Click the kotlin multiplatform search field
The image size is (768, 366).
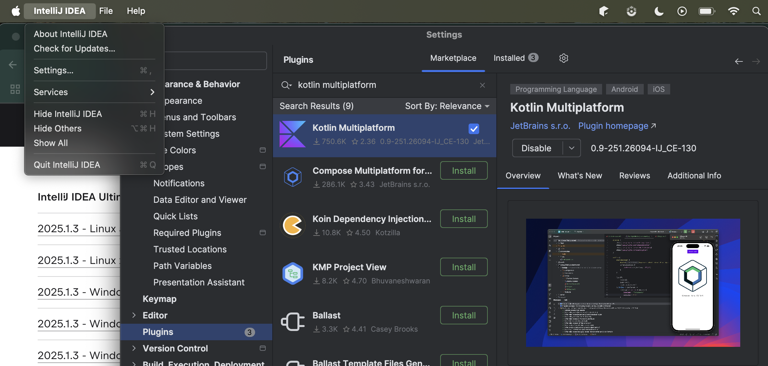(385, 85)
